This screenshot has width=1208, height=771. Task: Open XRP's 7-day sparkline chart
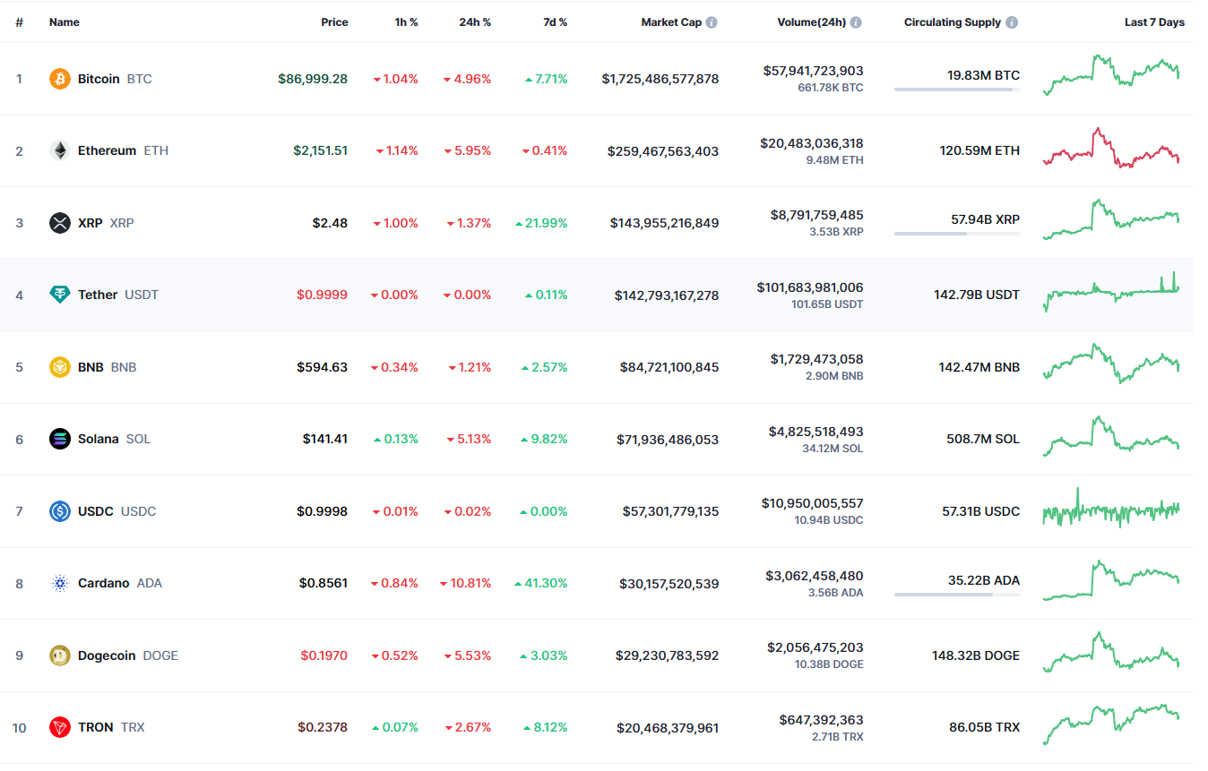(1111, 220)
